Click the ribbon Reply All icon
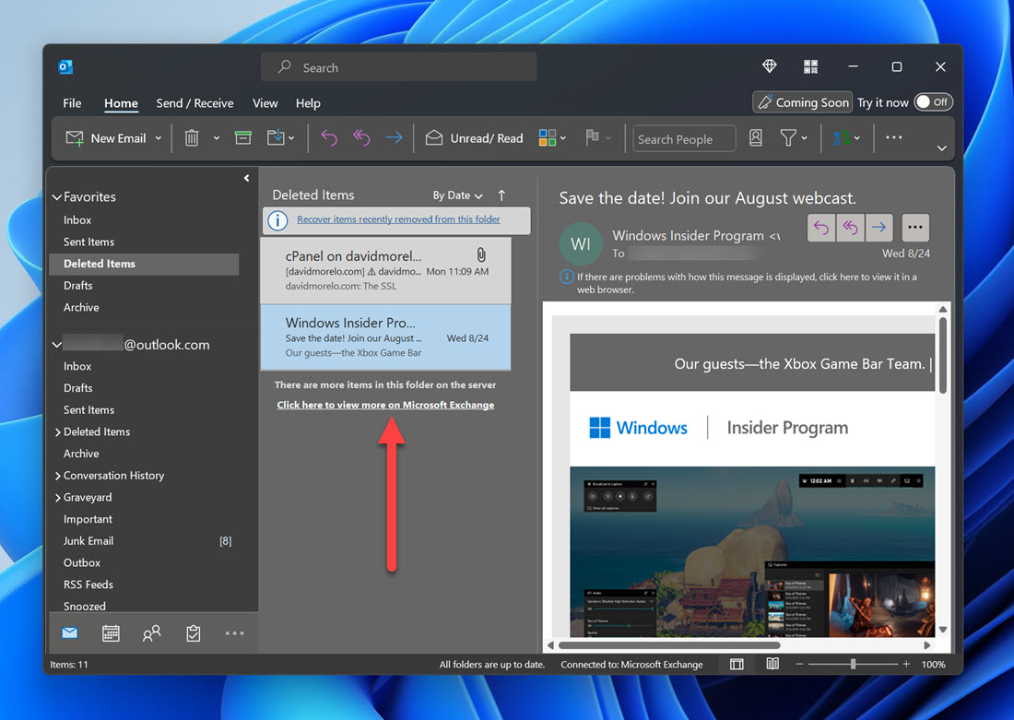This screenshot has width=1014, height=720. pos(360,137)
